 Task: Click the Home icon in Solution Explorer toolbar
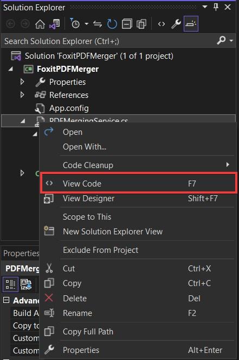(x=40, y=24)
